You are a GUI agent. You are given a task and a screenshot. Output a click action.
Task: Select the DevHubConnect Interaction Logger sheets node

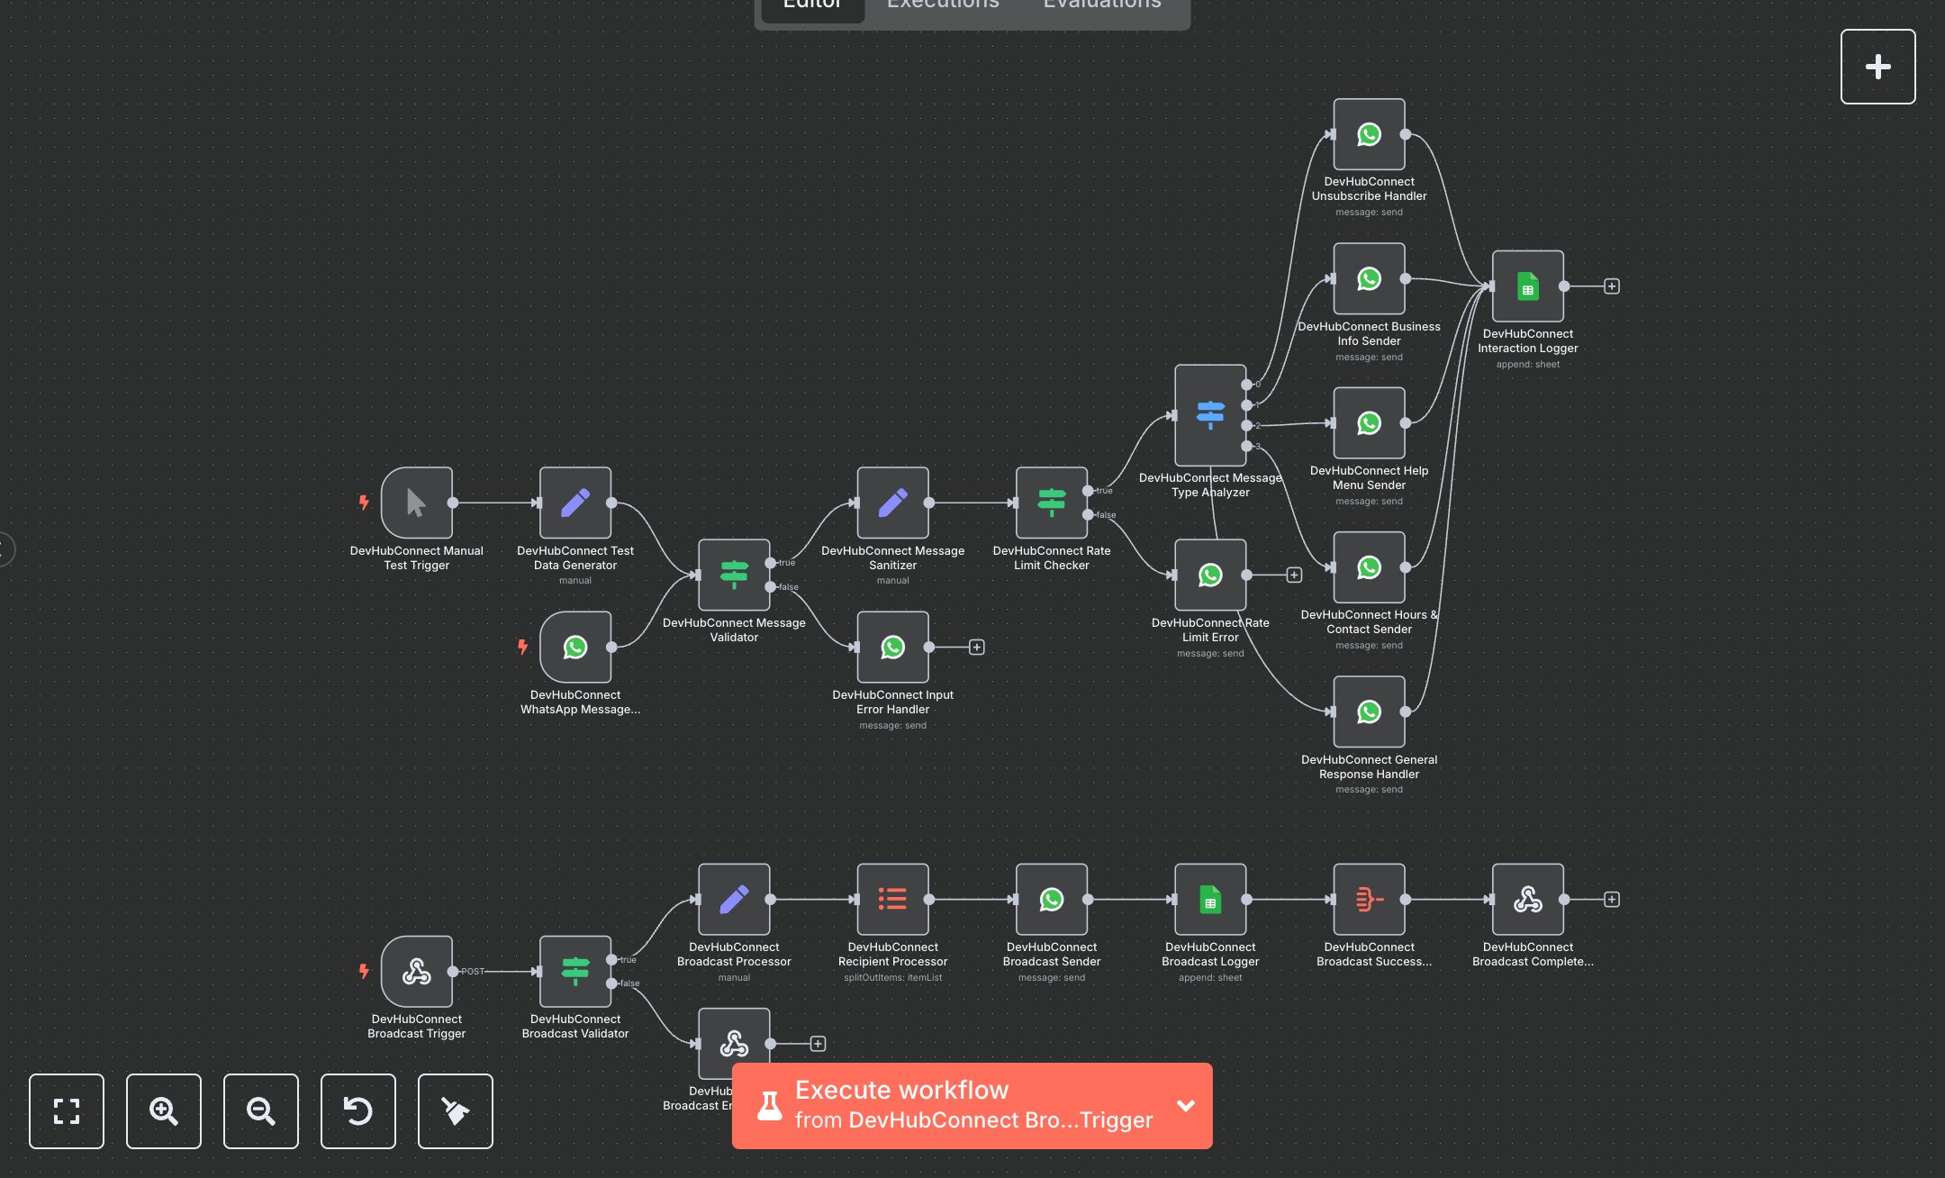click(x=1527, y=286)
